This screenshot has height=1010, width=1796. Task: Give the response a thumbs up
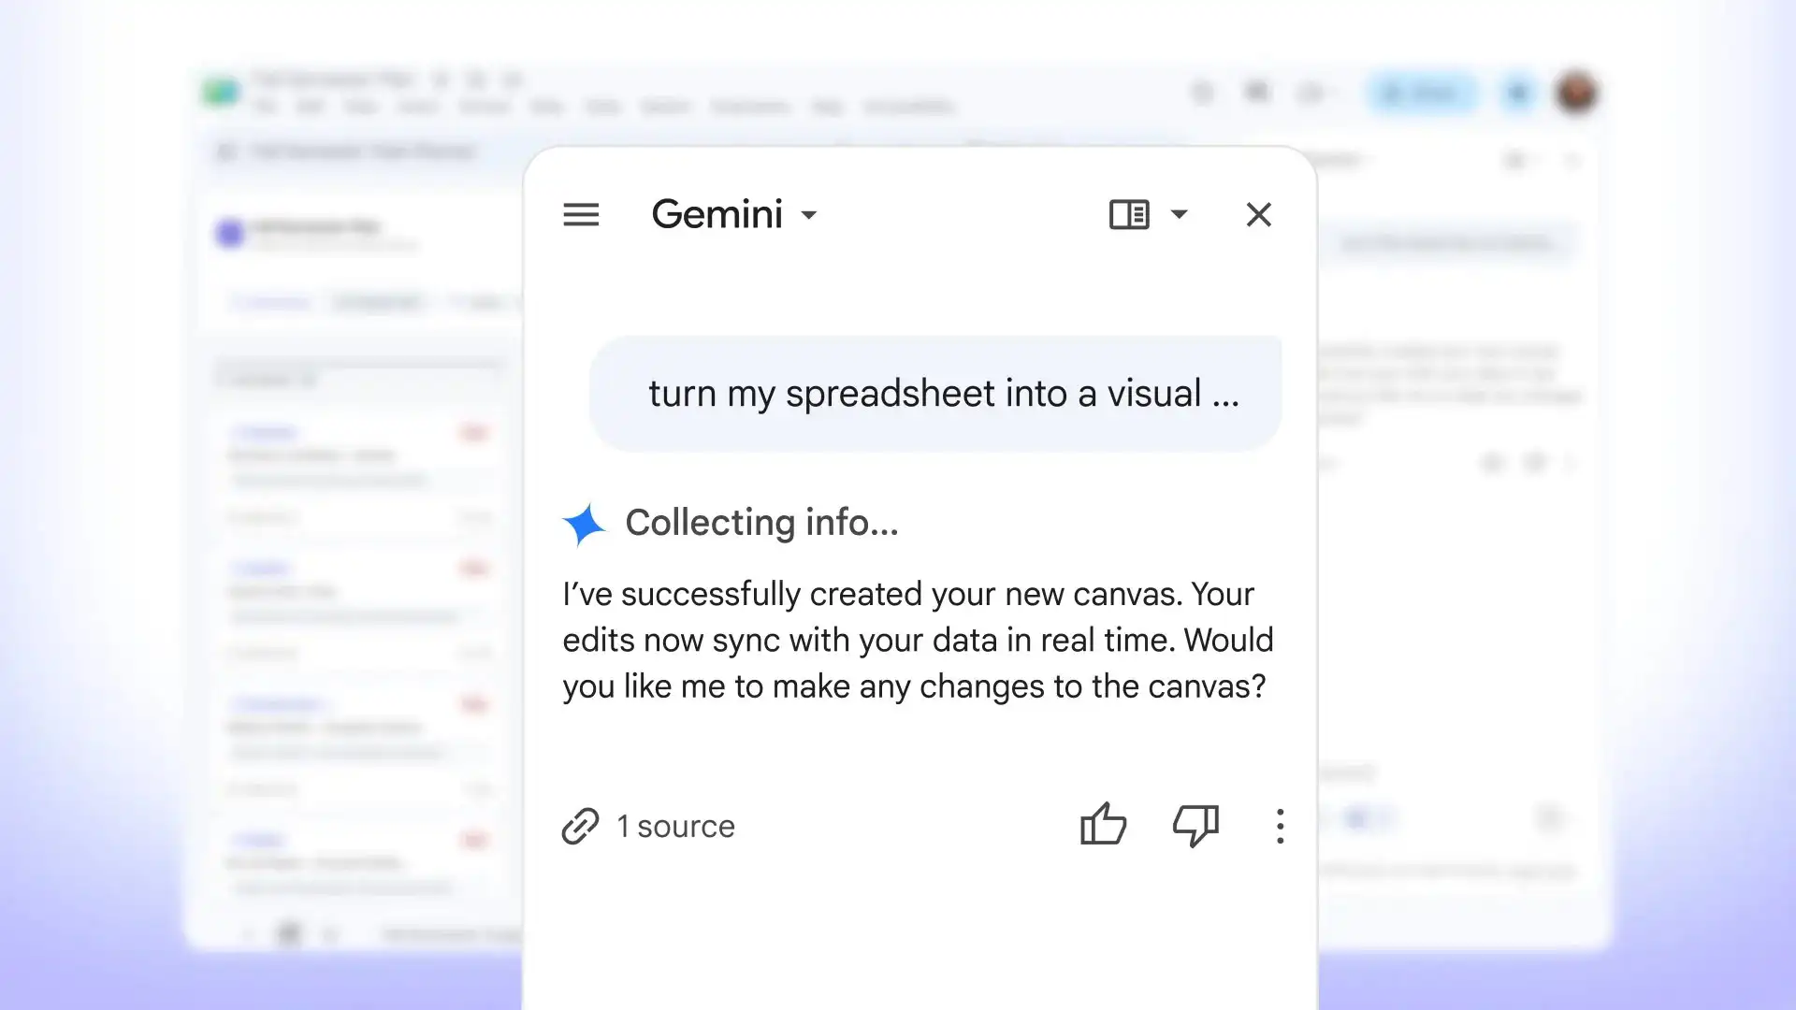pyautogui.click(x=1104, y=825)
